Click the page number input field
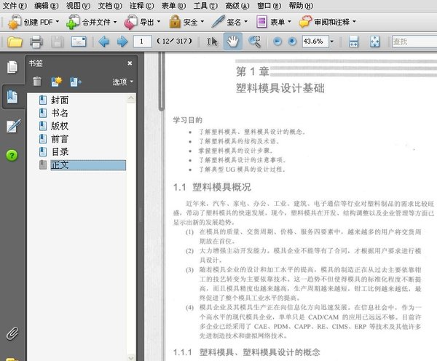Image resolution: width=437 pixels, height=361 pixels. [143, 41]
